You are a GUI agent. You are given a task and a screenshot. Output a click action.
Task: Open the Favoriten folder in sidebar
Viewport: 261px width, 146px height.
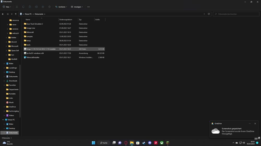coord(11,85)
